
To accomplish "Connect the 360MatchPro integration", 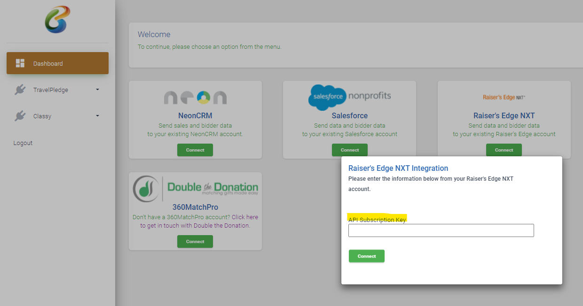I will point(195,242).
